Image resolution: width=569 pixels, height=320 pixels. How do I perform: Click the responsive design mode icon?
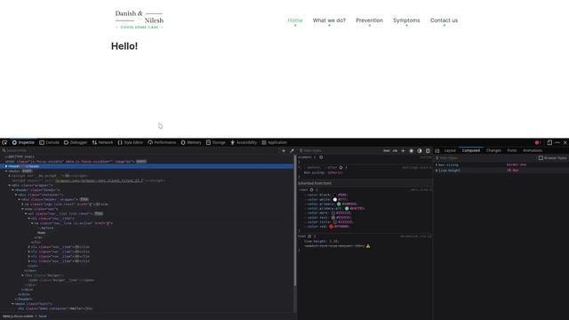point(549,142)
